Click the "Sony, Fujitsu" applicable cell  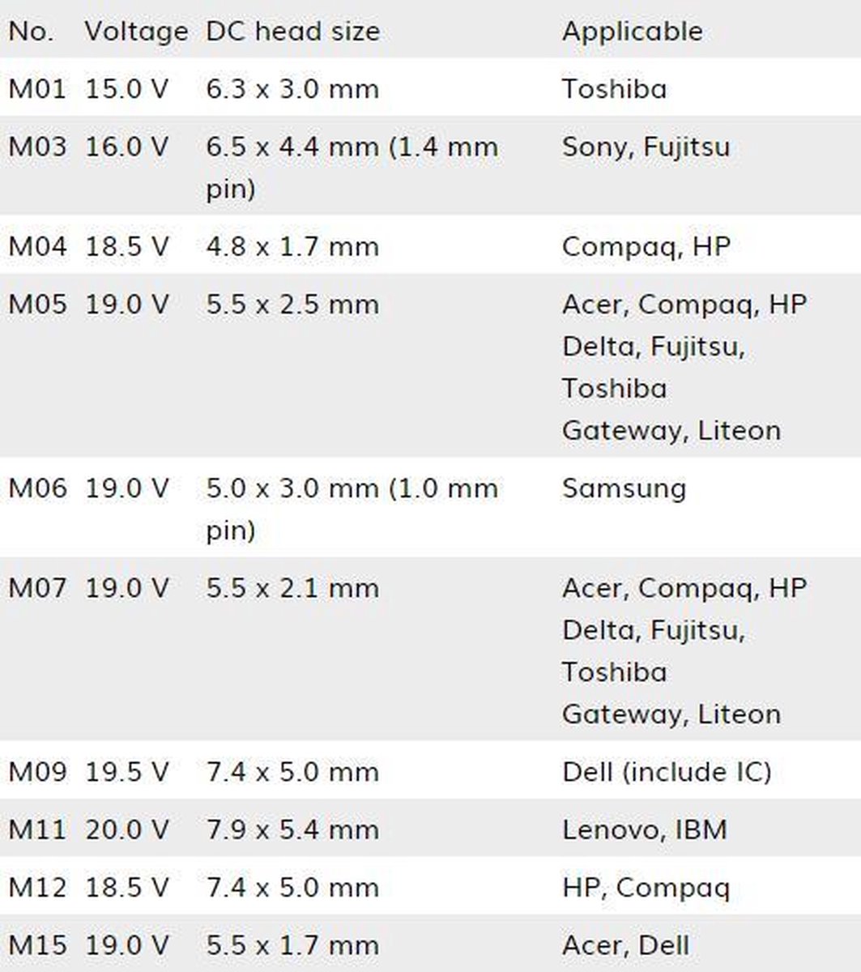click(x=646, y=147)
